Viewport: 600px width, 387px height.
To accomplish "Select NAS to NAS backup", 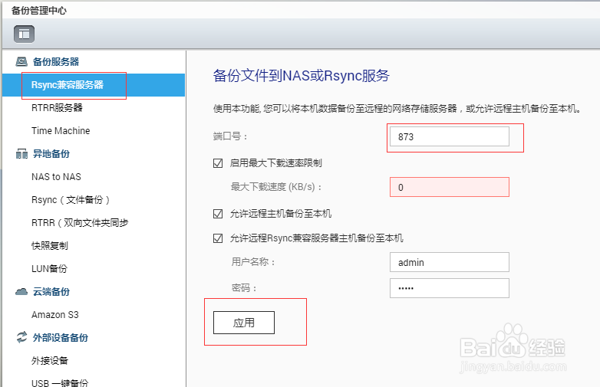I will [x=56, y=177].
